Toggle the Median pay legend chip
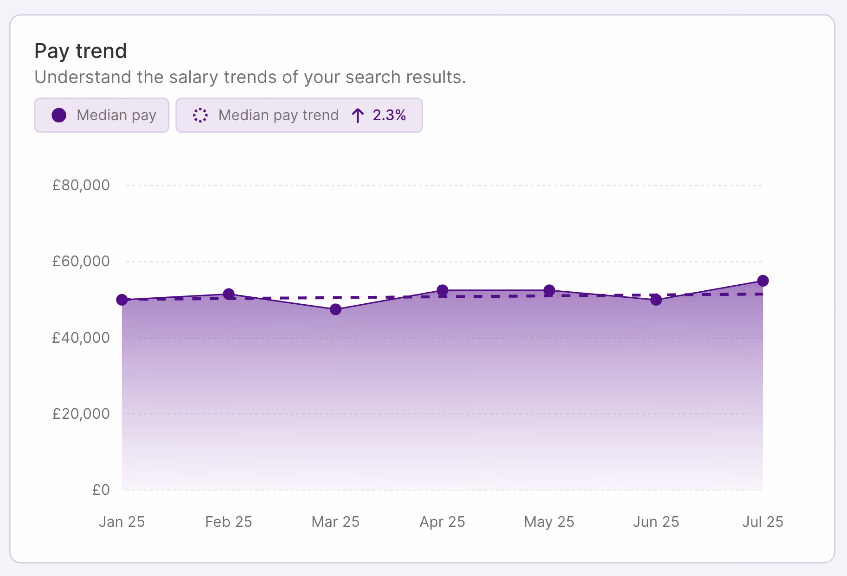 [x=102, y=115]
